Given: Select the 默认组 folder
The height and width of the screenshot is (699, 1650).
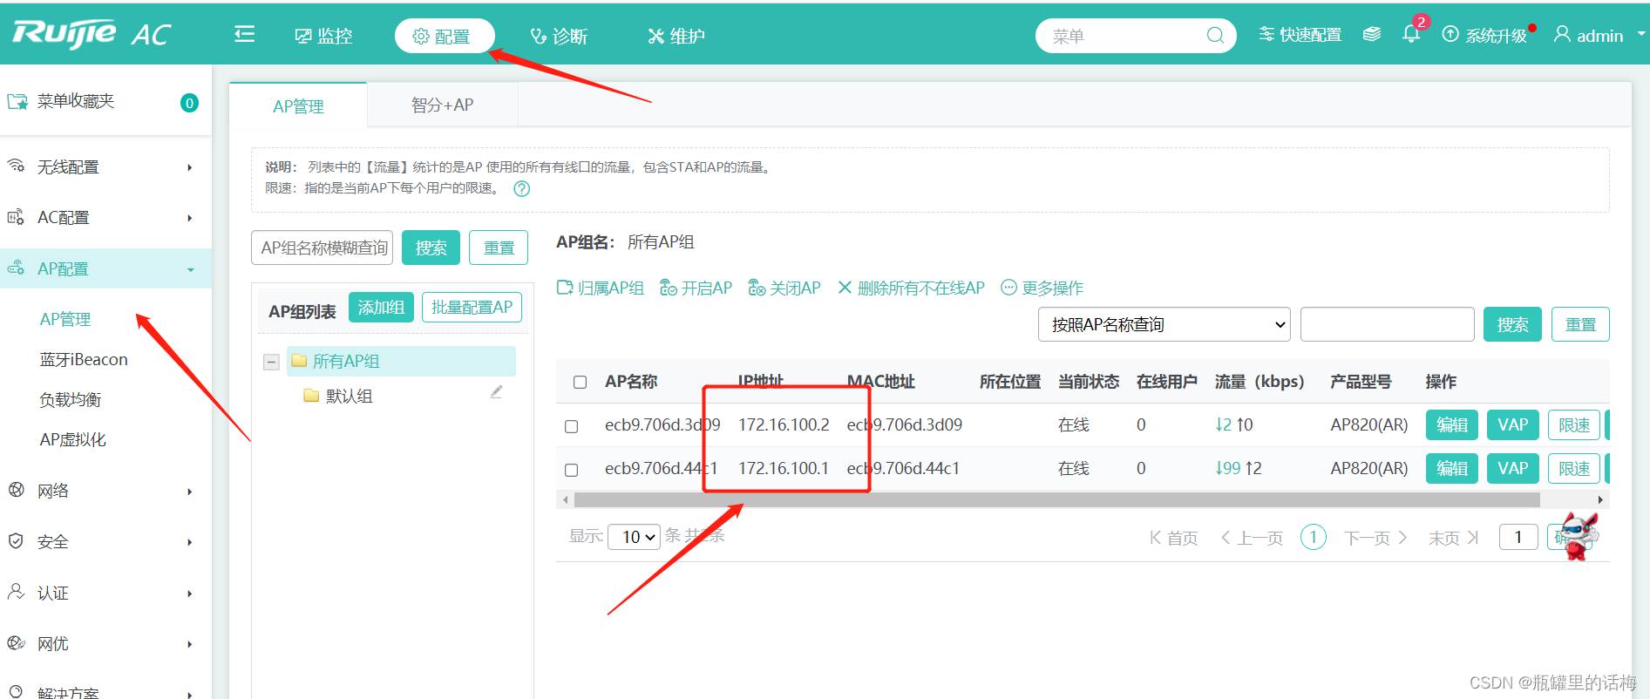Looking at the screenshot, I should [x=338, y=396].
